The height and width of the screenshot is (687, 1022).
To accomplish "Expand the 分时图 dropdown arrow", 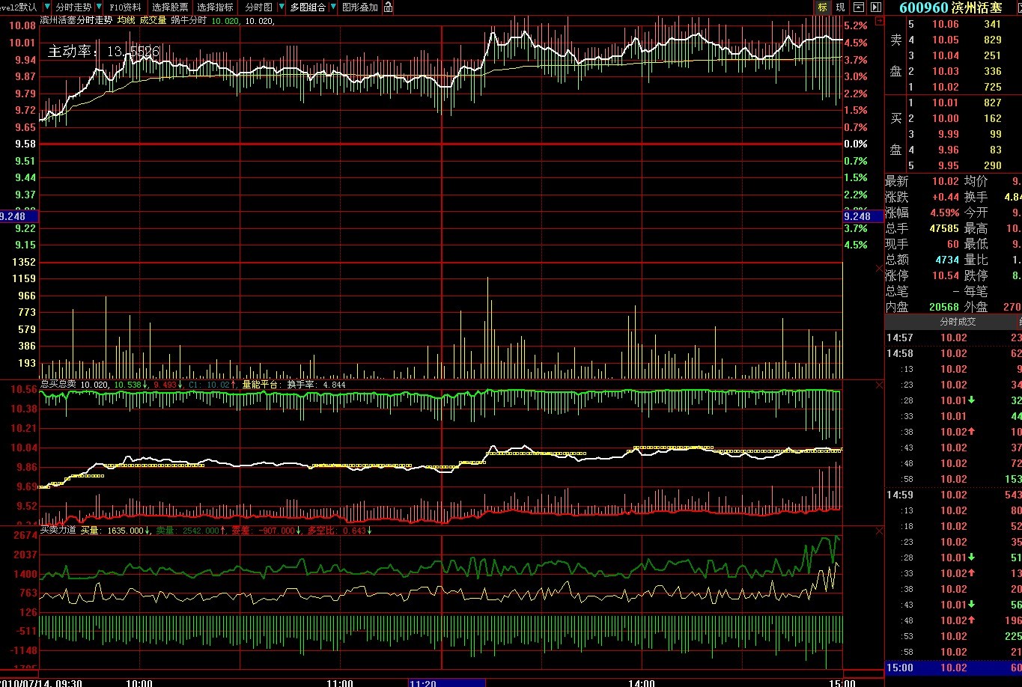I will point(281,7).
